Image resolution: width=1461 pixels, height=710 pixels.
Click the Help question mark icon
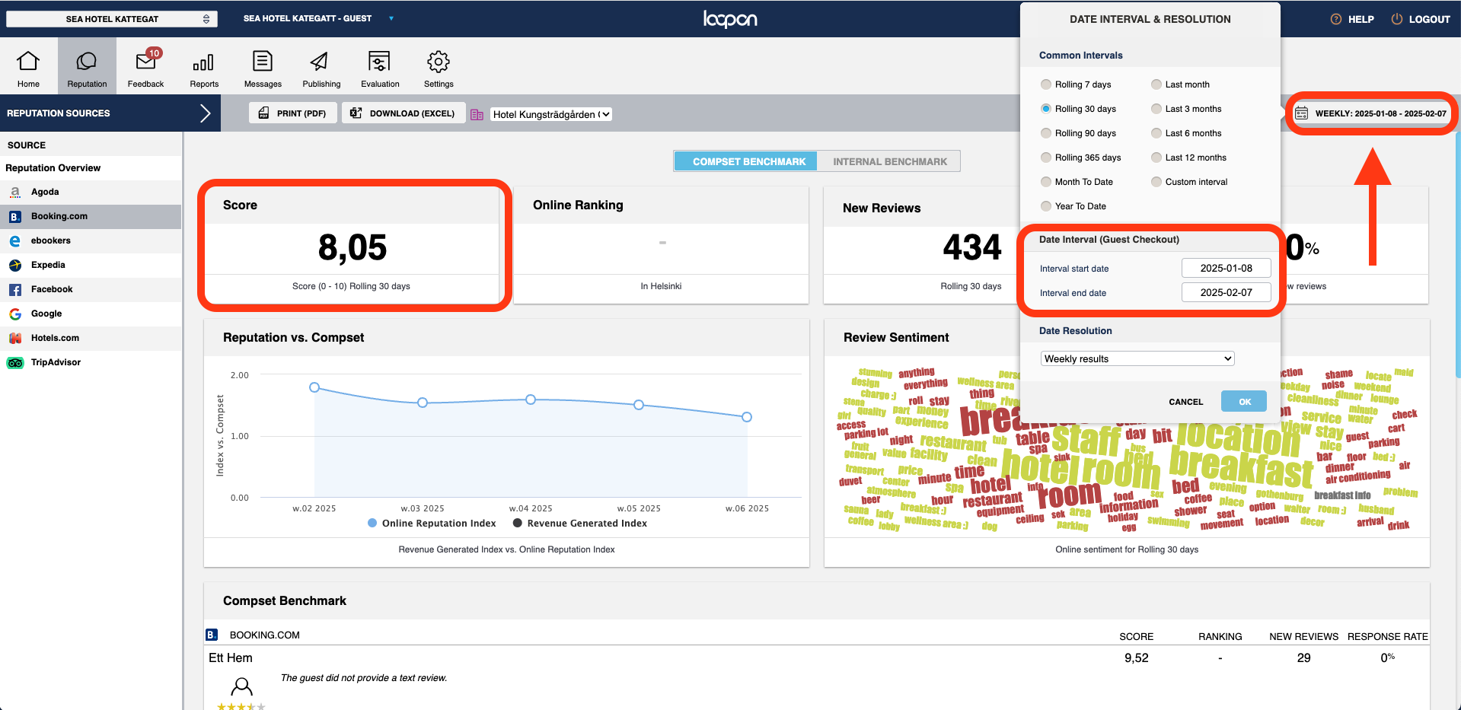[x=1336, y=19]
